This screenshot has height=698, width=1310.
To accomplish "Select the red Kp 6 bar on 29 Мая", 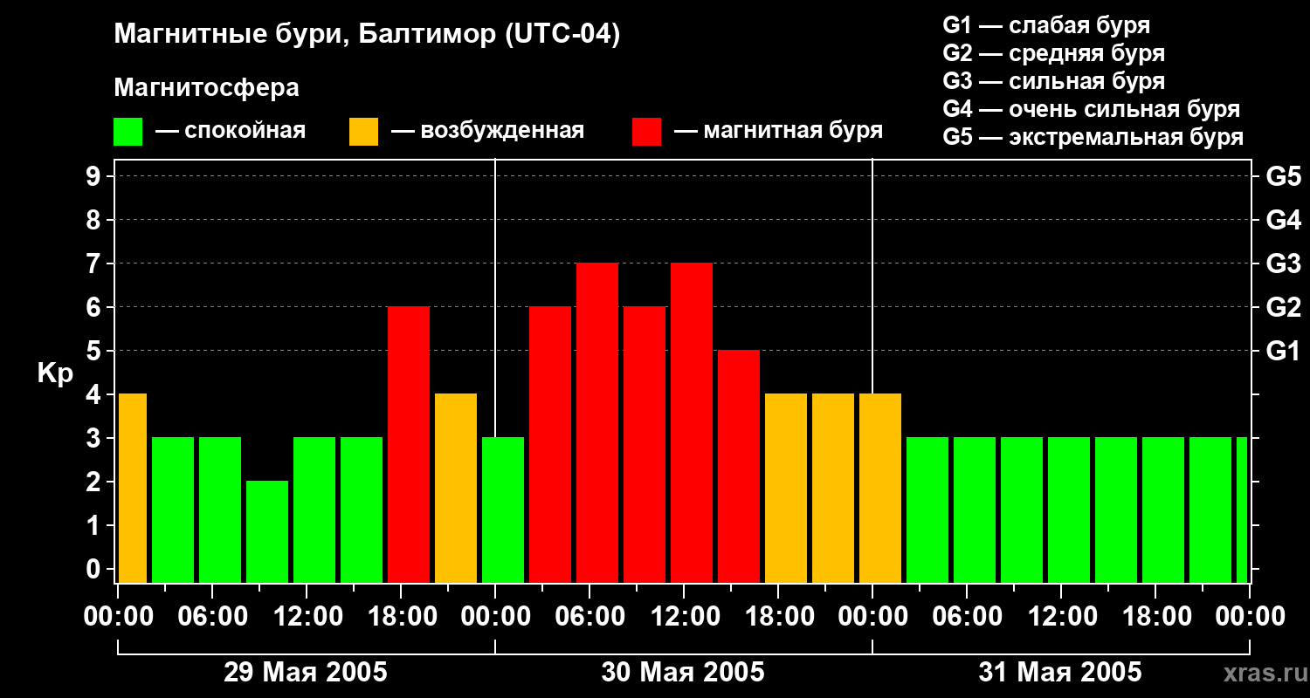I will point(409,445).
